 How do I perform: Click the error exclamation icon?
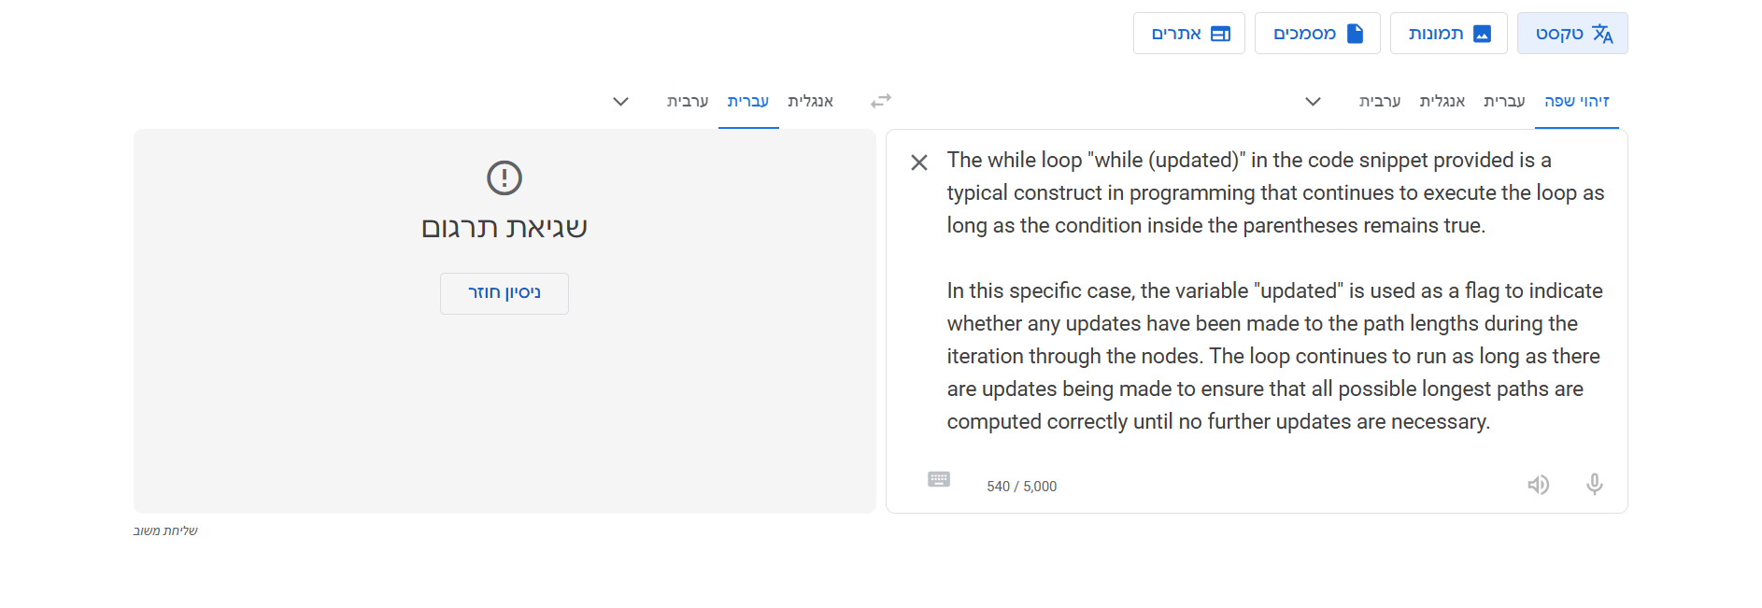tap(504, 177)
